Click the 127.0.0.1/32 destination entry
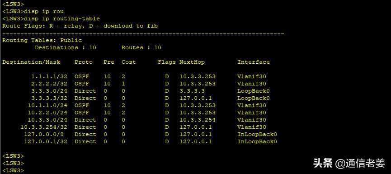Viewport: 391px width, 174px height. pos(46,141)
